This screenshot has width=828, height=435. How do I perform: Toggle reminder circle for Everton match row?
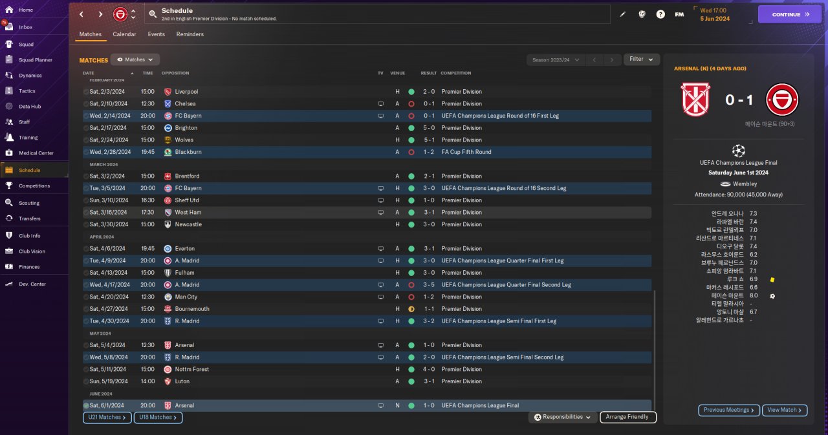pyautogui.click(x=86, y=248)
